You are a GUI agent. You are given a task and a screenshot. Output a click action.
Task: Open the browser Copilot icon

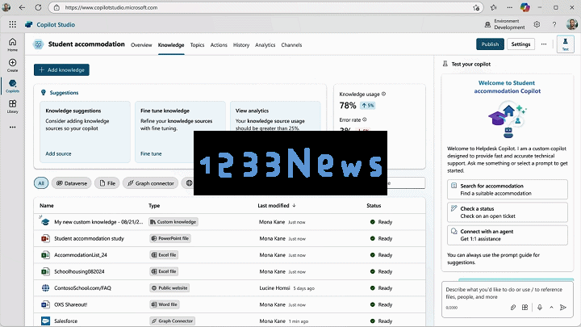[525, 7]
